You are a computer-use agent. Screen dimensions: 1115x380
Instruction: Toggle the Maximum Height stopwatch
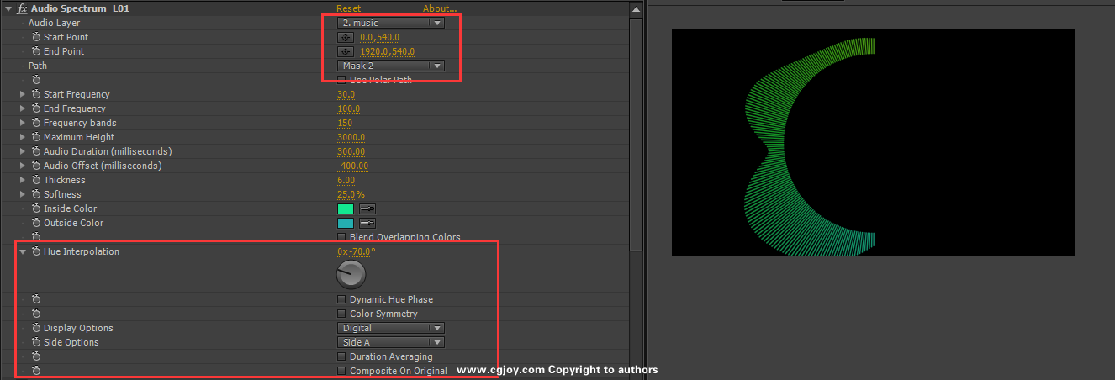tap(36, 137)
